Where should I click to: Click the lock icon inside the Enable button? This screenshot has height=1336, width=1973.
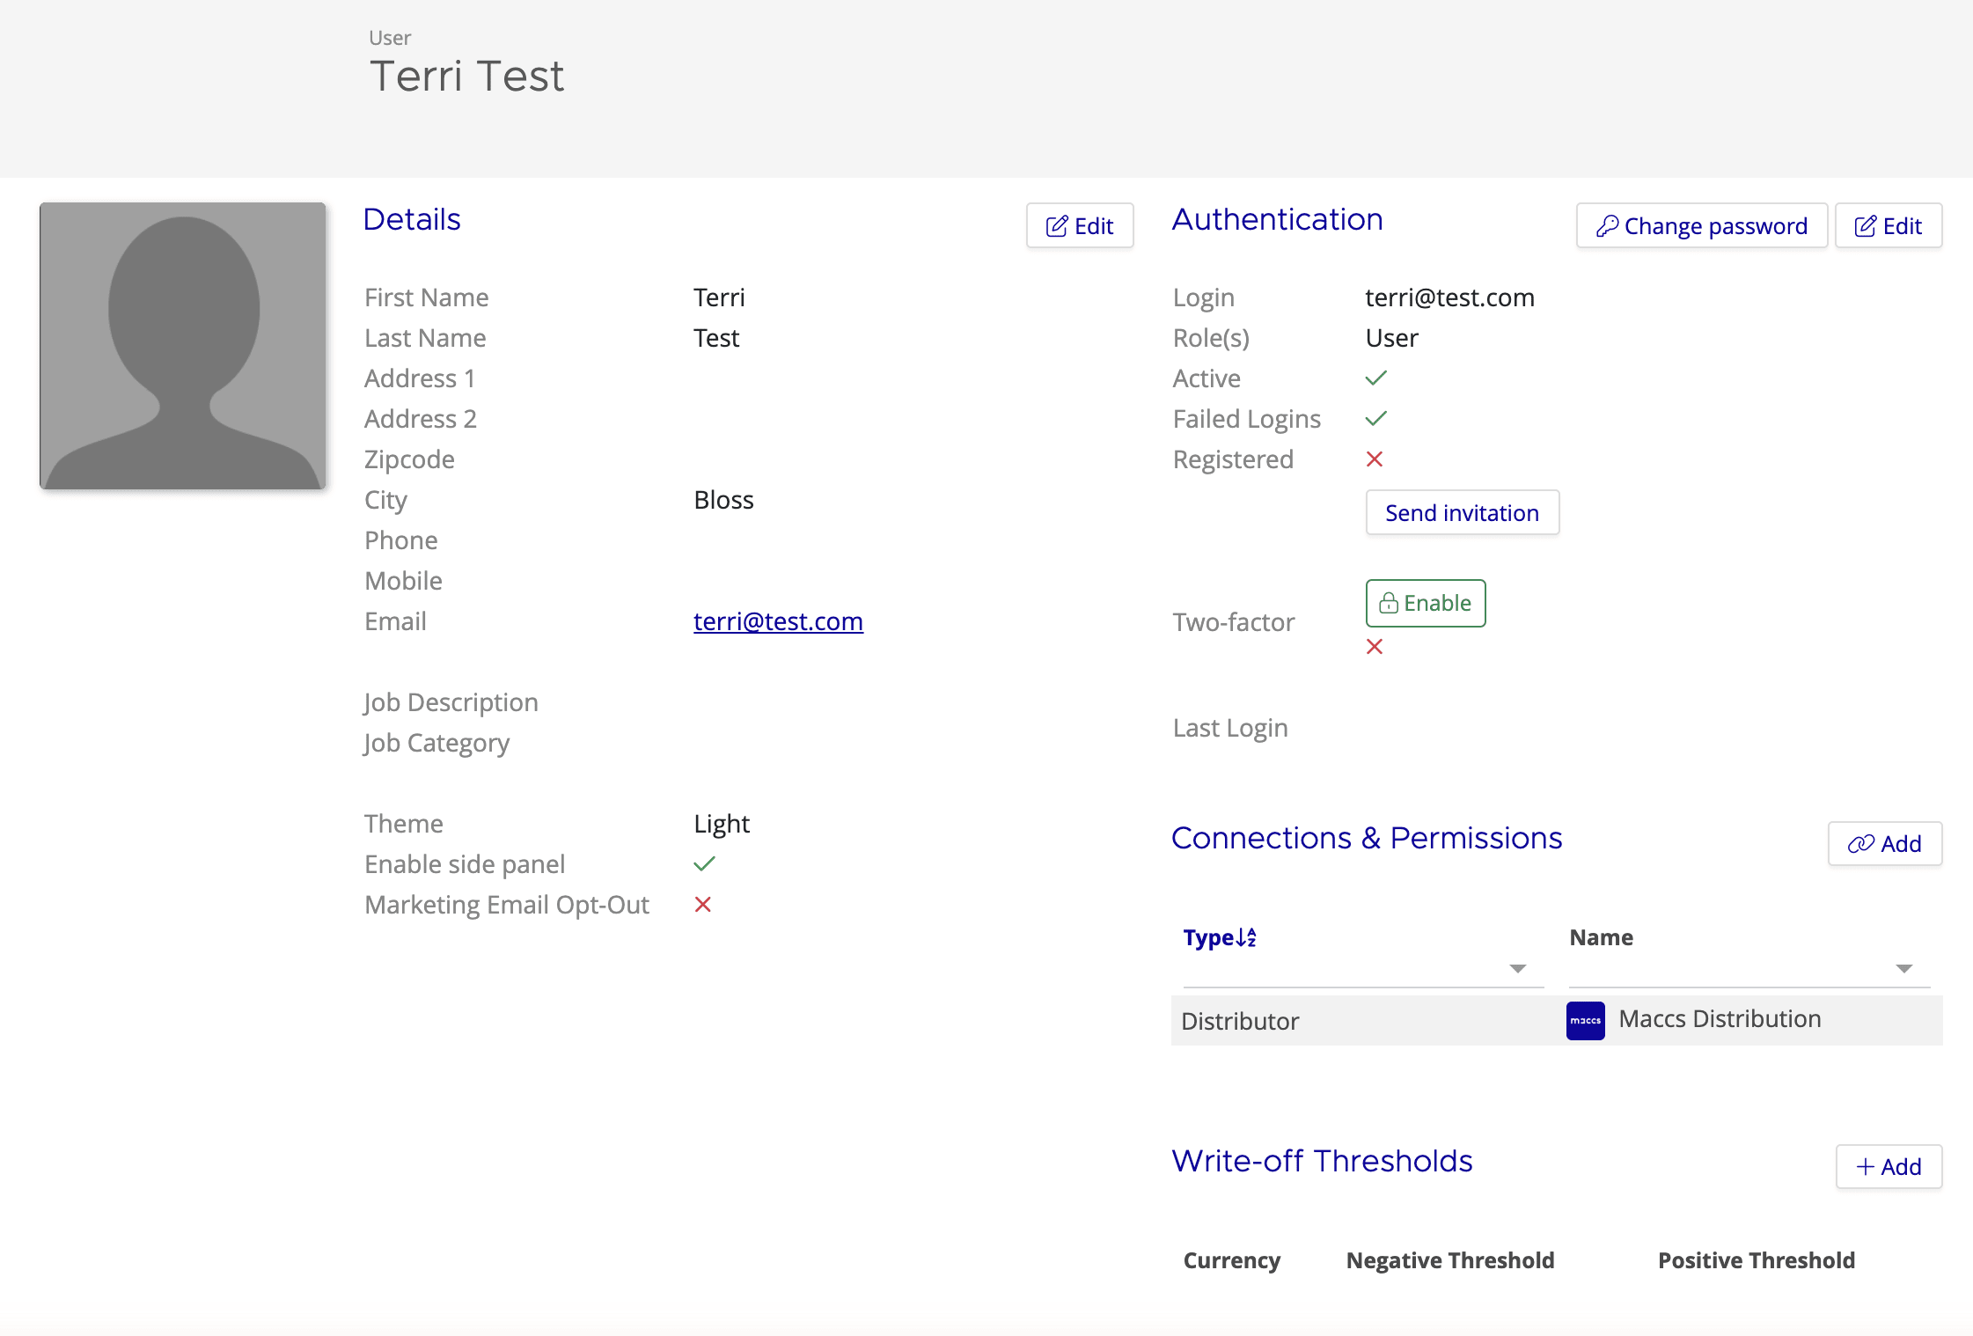1390,603
